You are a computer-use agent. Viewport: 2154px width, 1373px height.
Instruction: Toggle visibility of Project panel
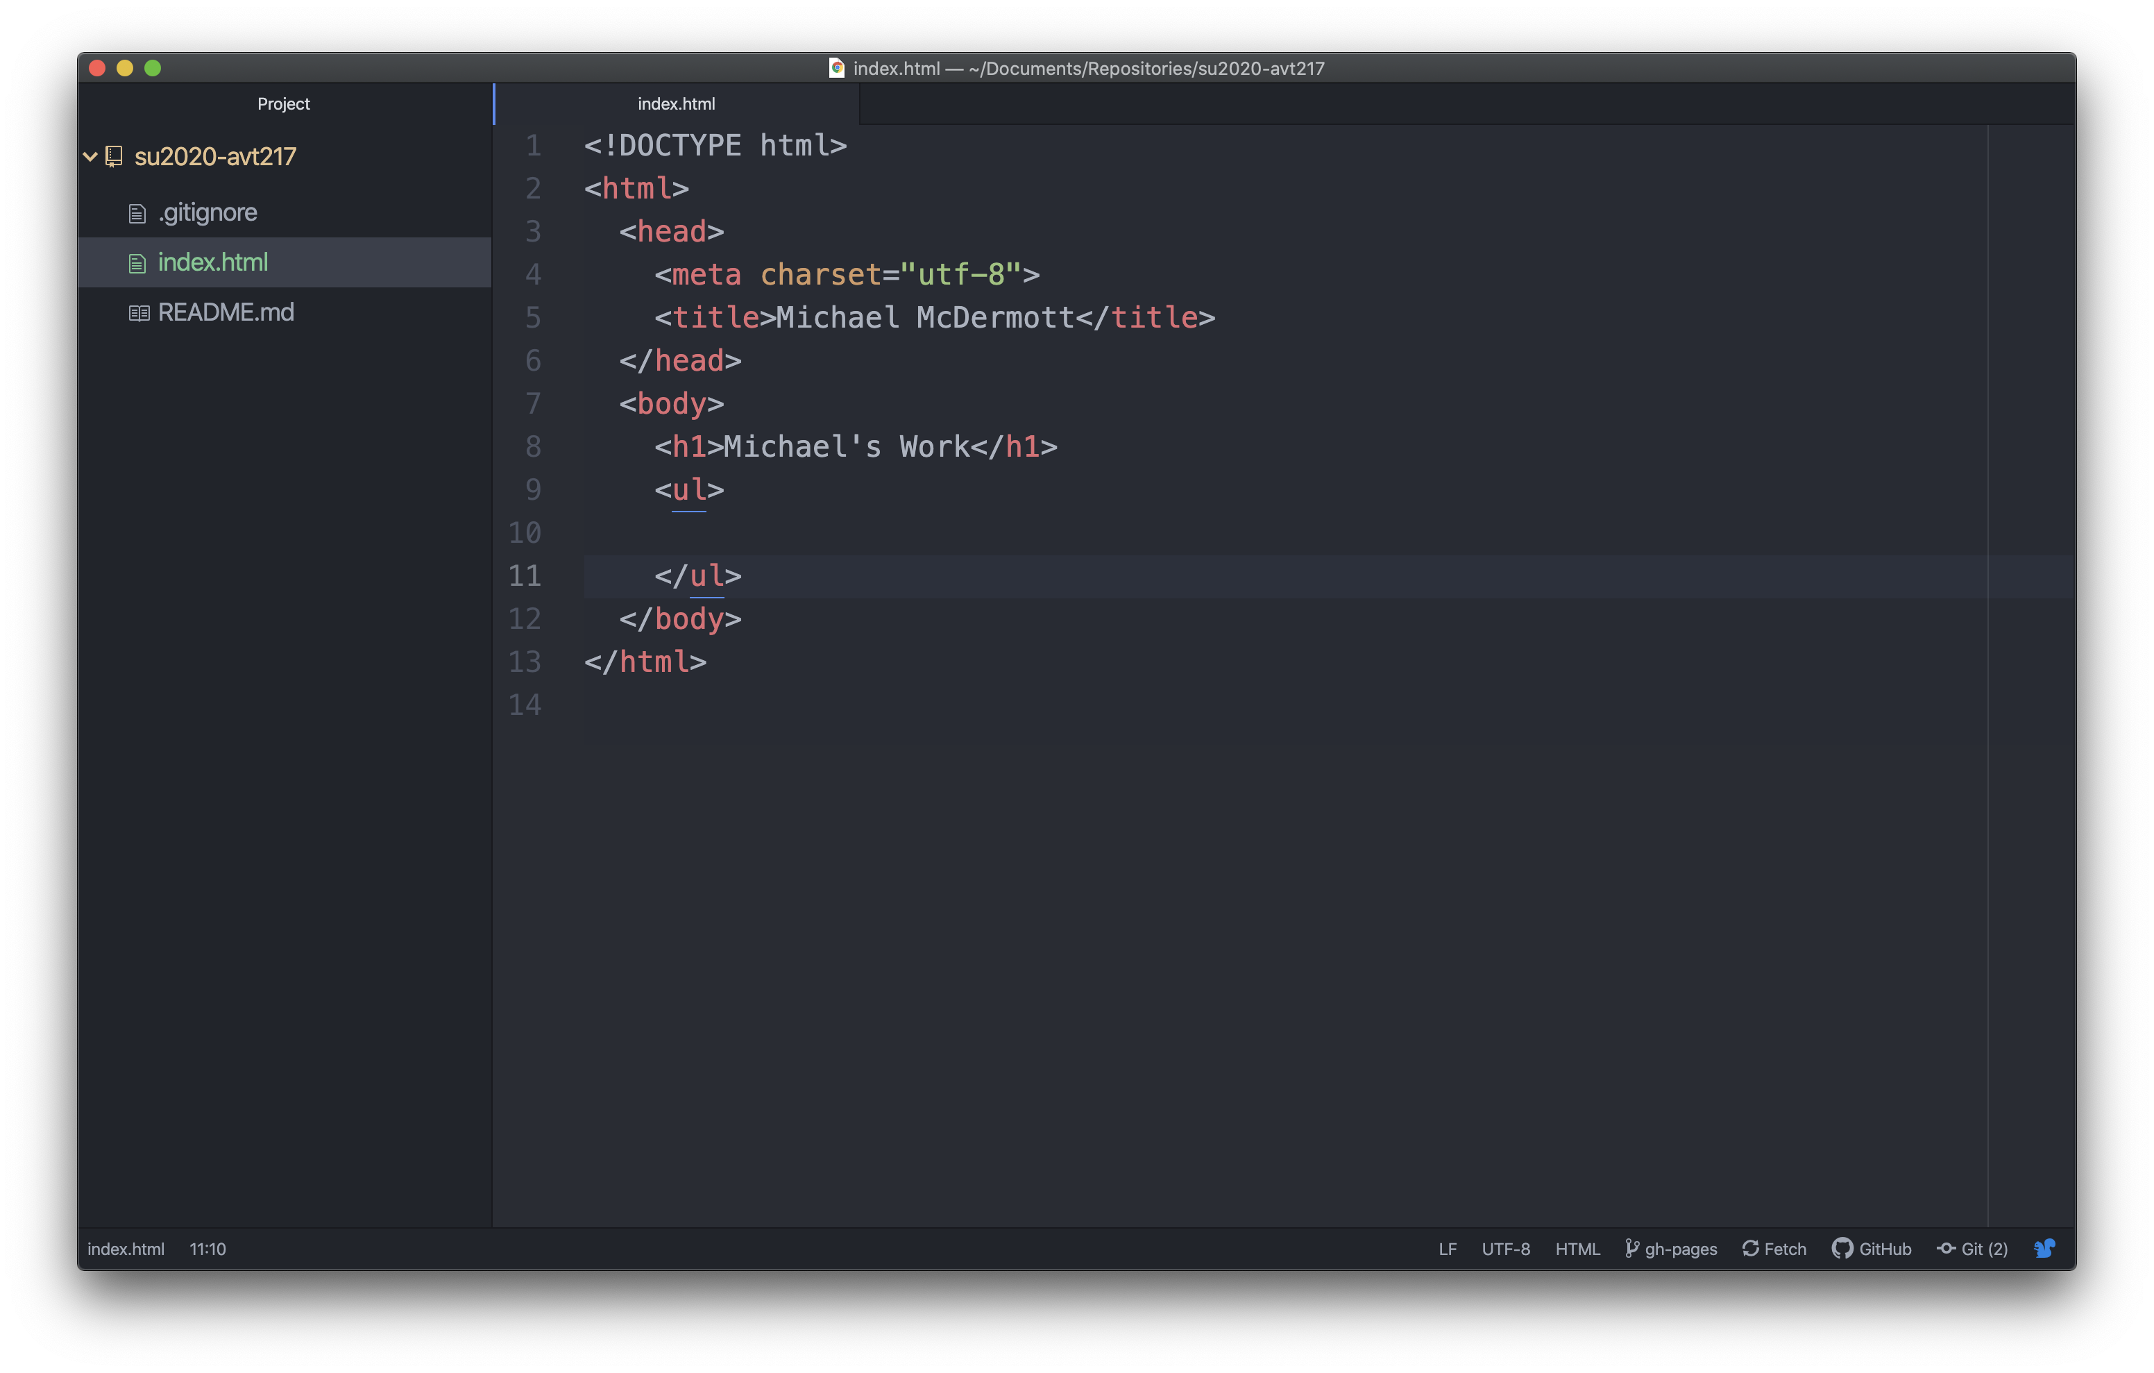click(x=282, y=102)
